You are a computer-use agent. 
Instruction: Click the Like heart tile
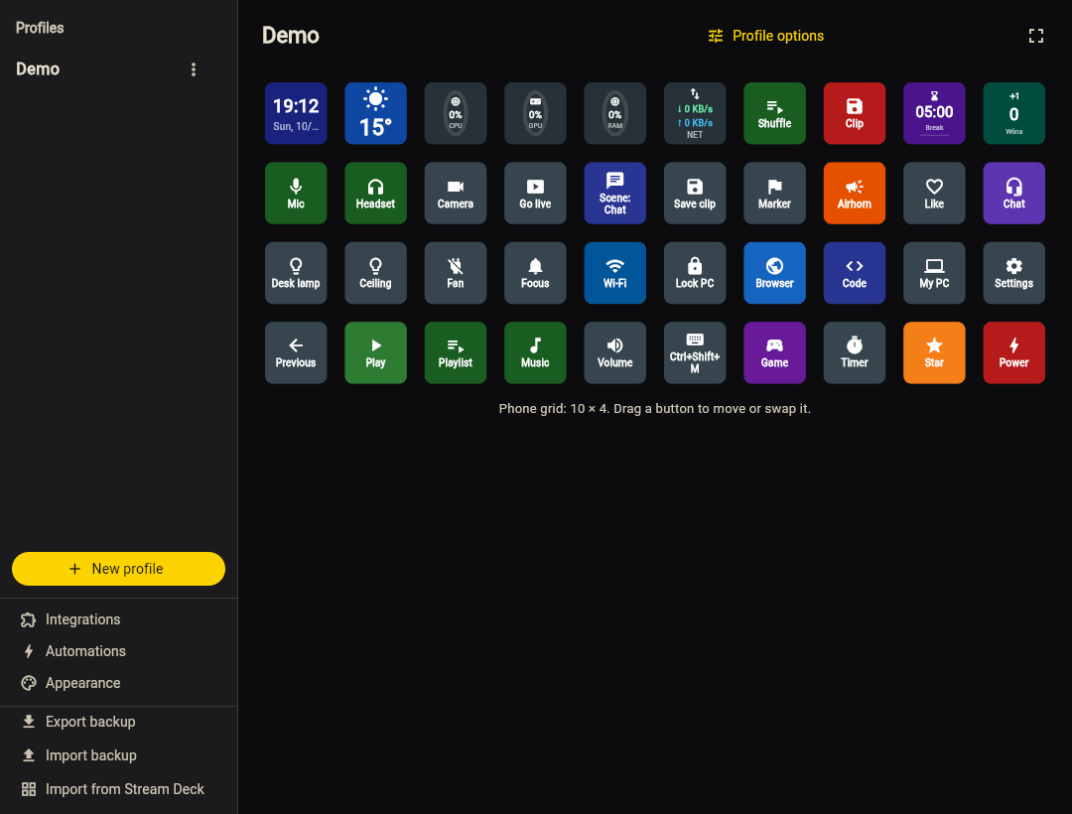[x=935, y=194]
